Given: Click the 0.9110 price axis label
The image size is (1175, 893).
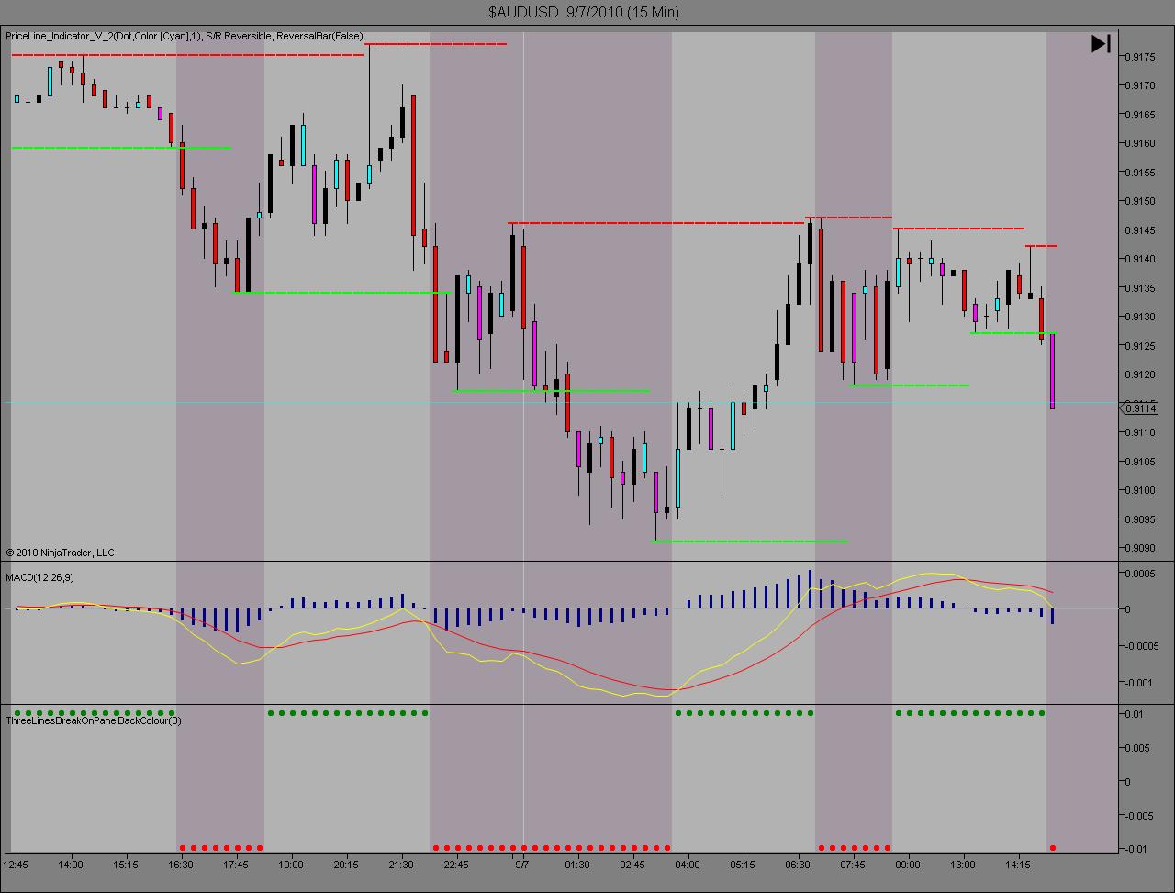Looking at the screenshot, I should tap(1142, 432).
